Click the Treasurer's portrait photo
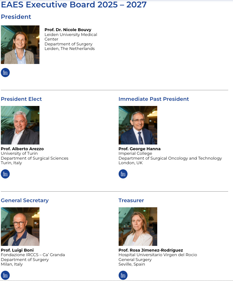233x281 pixels. [138, 226]
